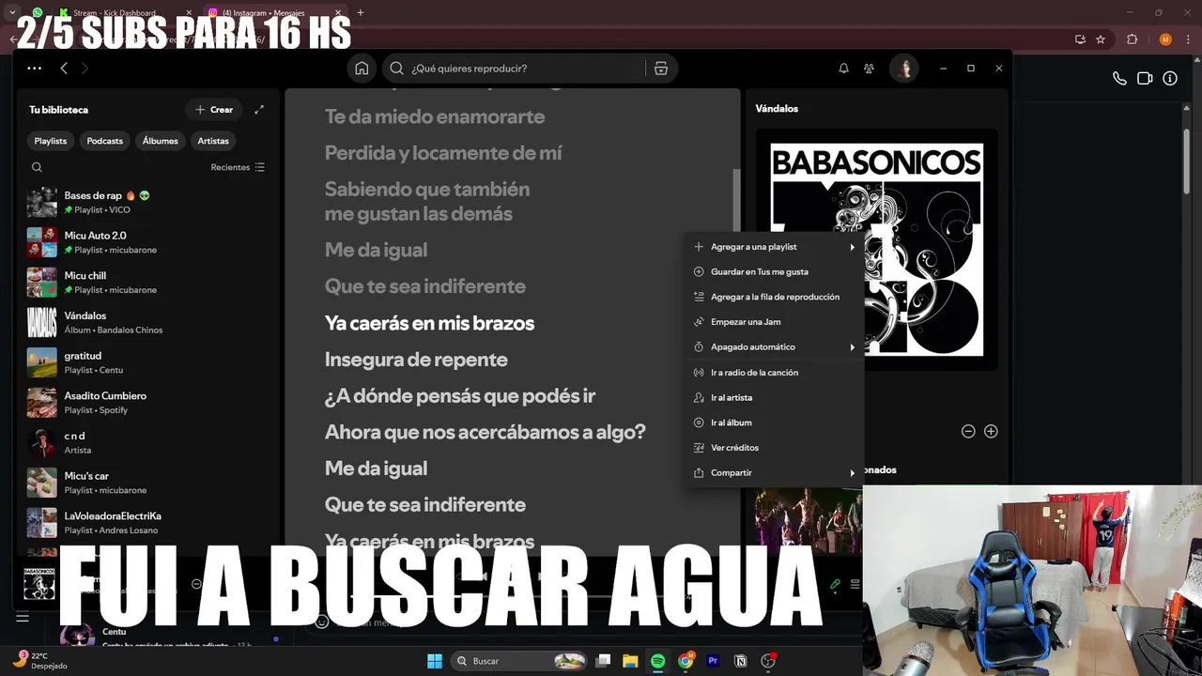1202x676 pixels.
Task: Open Spotify notifications bell
Action: [843, 69]
